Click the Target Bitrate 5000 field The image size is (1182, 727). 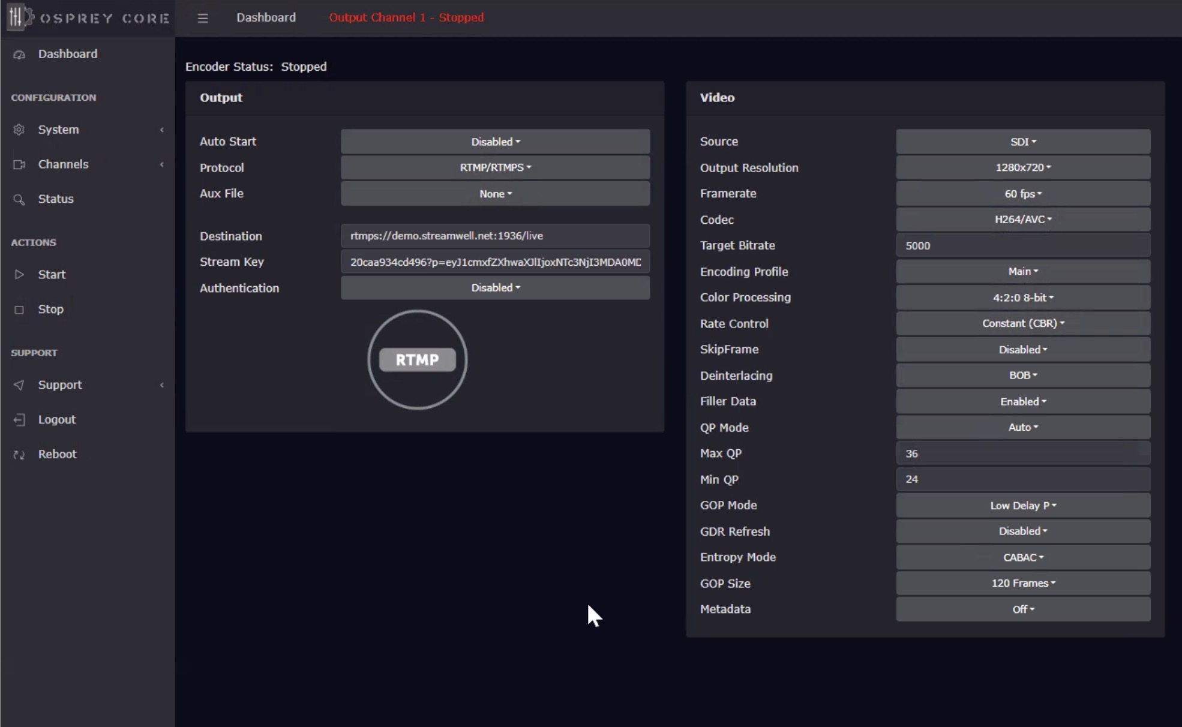[x=1022, y=245]
